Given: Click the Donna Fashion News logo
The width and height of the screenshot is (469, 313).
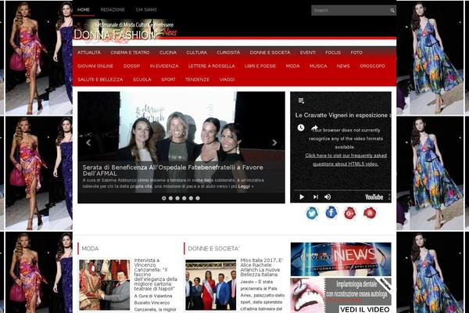Looking at the screenshot, I should pyautogui.click(x=126, y=31).
